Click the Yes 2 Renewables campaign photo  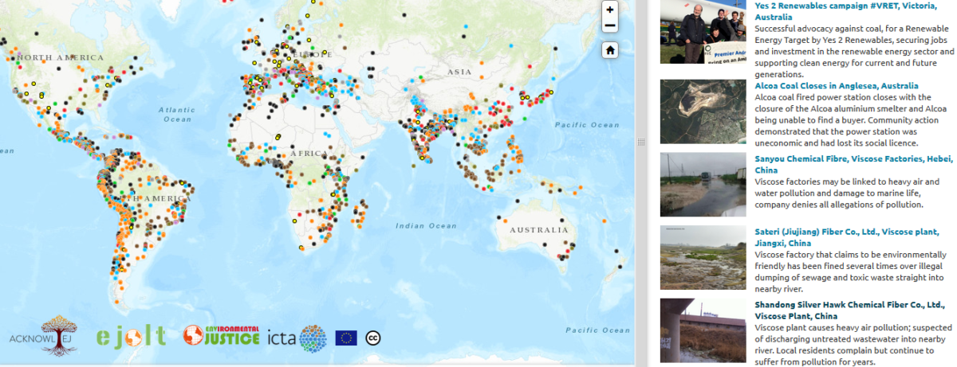tap(703, 32)
